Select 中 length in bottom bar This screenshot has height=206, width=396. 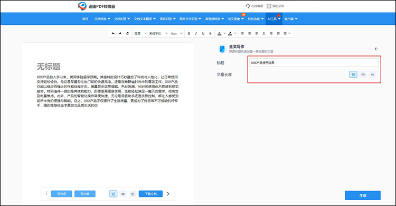(x=123, y=194)
